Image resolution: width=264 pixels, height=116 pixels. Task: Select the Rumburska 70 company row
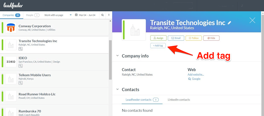pyautogui.click(x=55, y=110)
